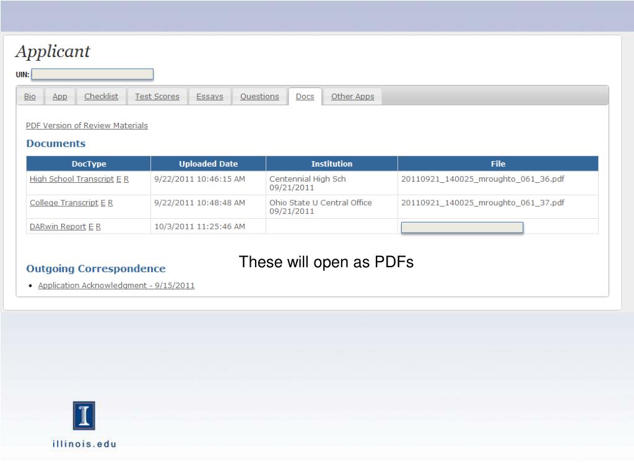
Task: Select the Docs tab
Action: click(x=305, y=97)
